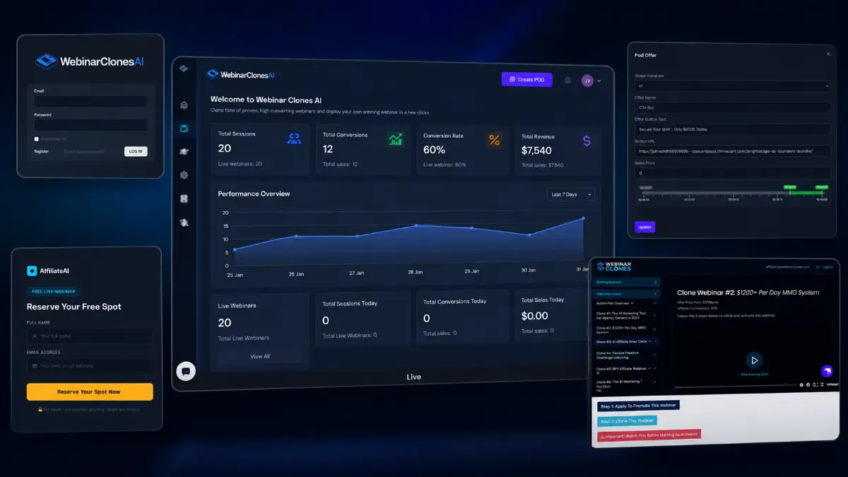
Task: Open the home icon in dashboard sidebar
Action: [x=184, y=105]
